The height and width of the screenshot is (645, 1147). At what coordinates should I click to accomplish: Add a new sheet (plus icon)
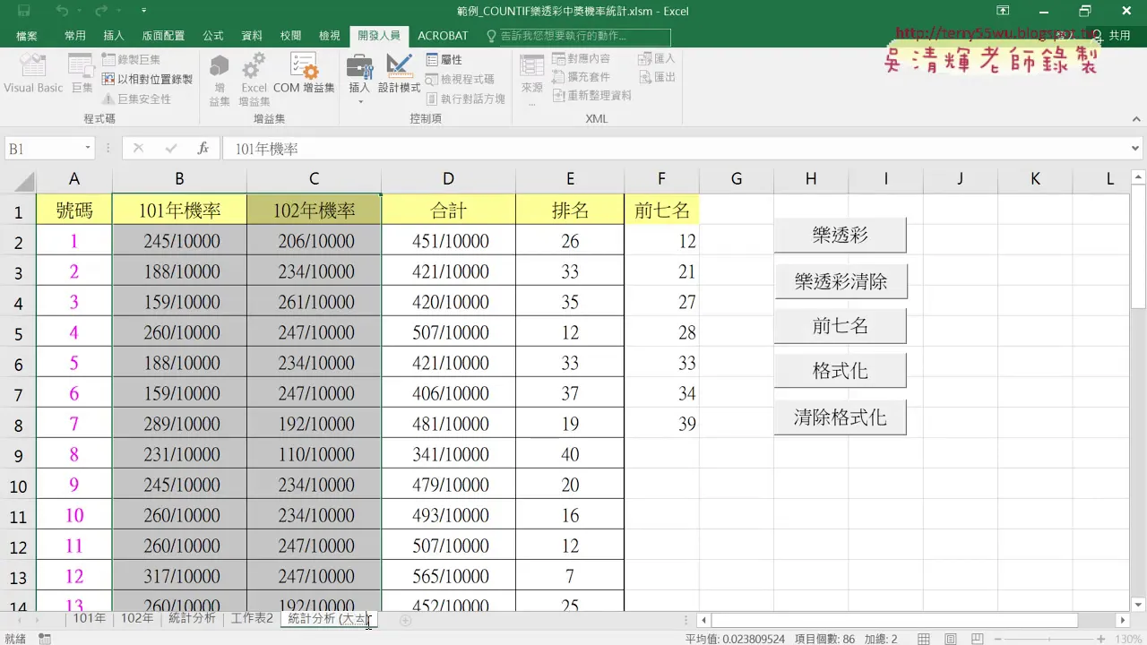pyautogui.click(x=405, y=619)
